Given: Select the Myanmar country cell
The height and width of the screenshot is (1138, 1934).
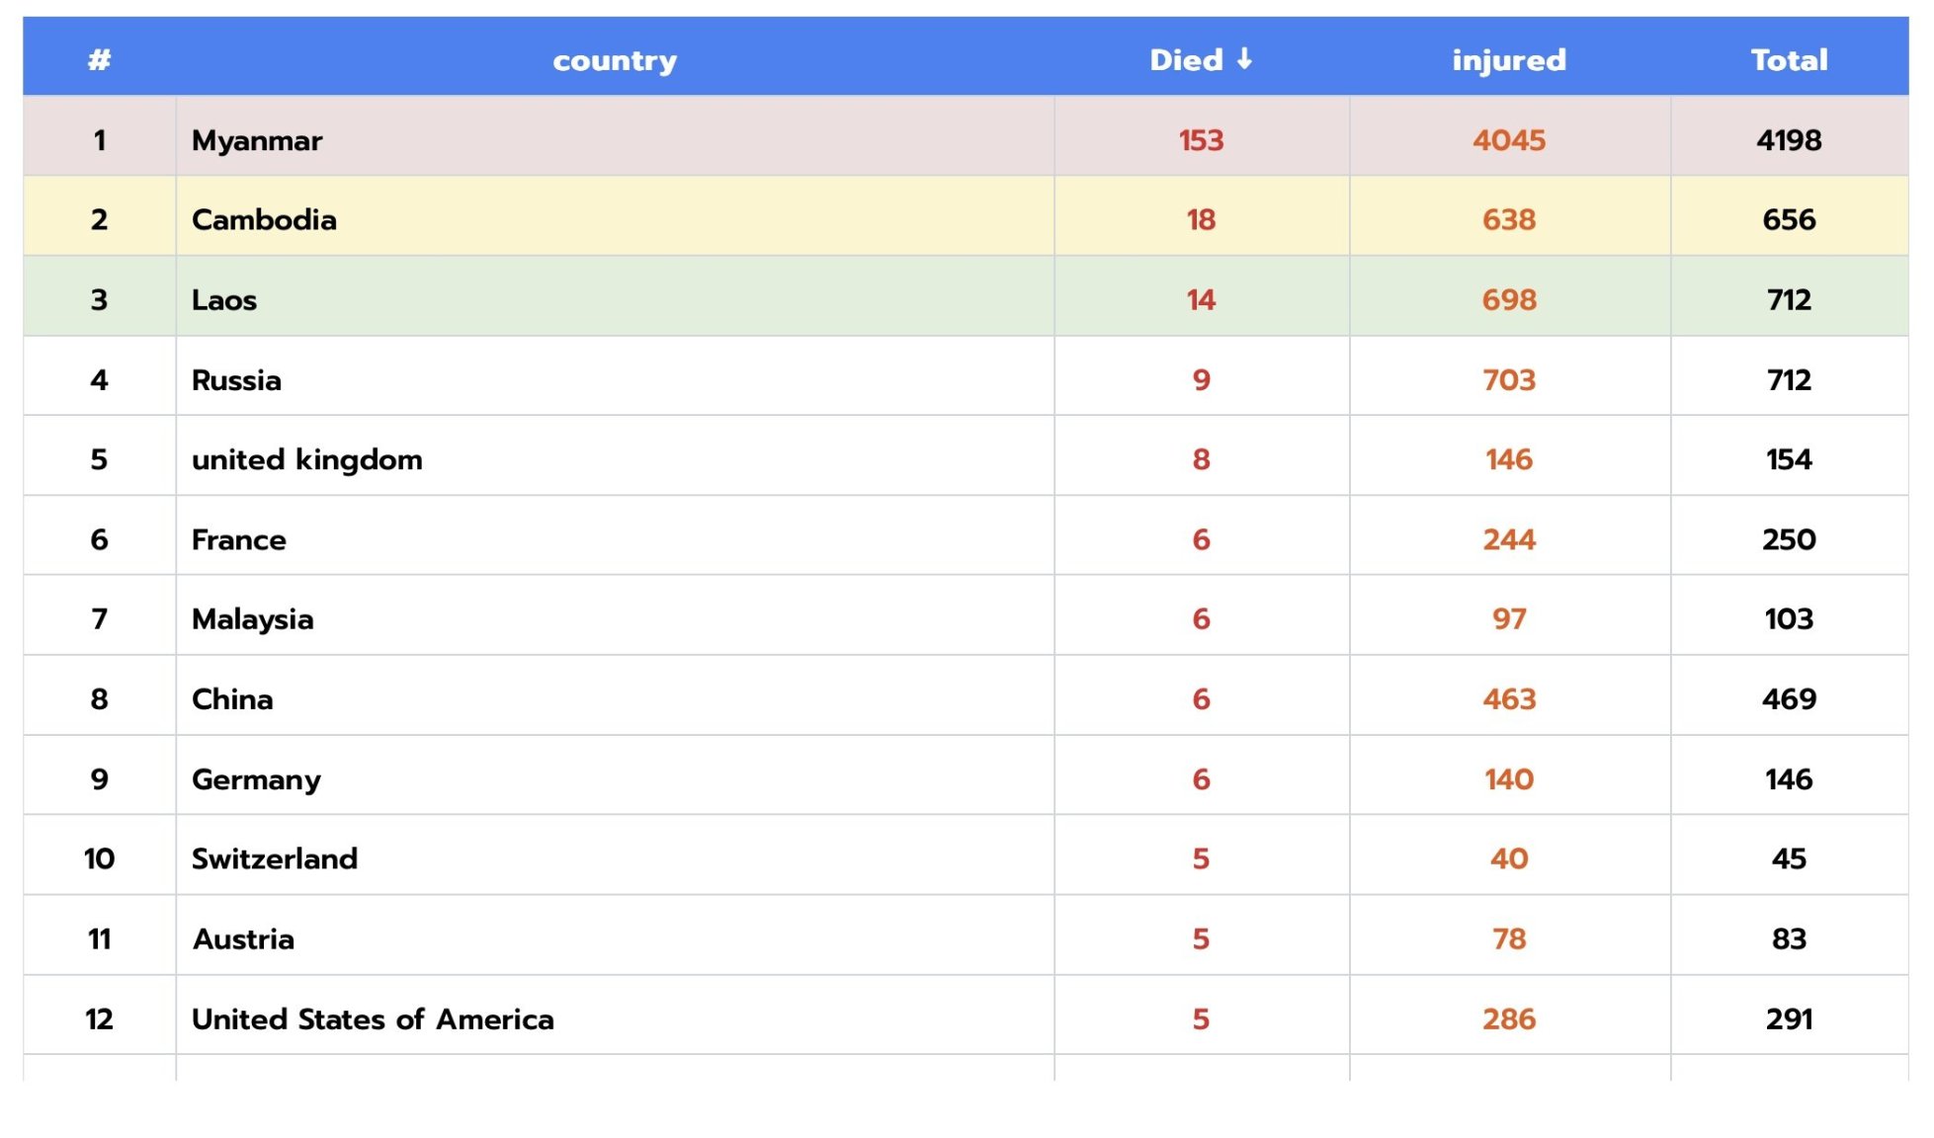Looking at the screenshot, I should point(615,136).
